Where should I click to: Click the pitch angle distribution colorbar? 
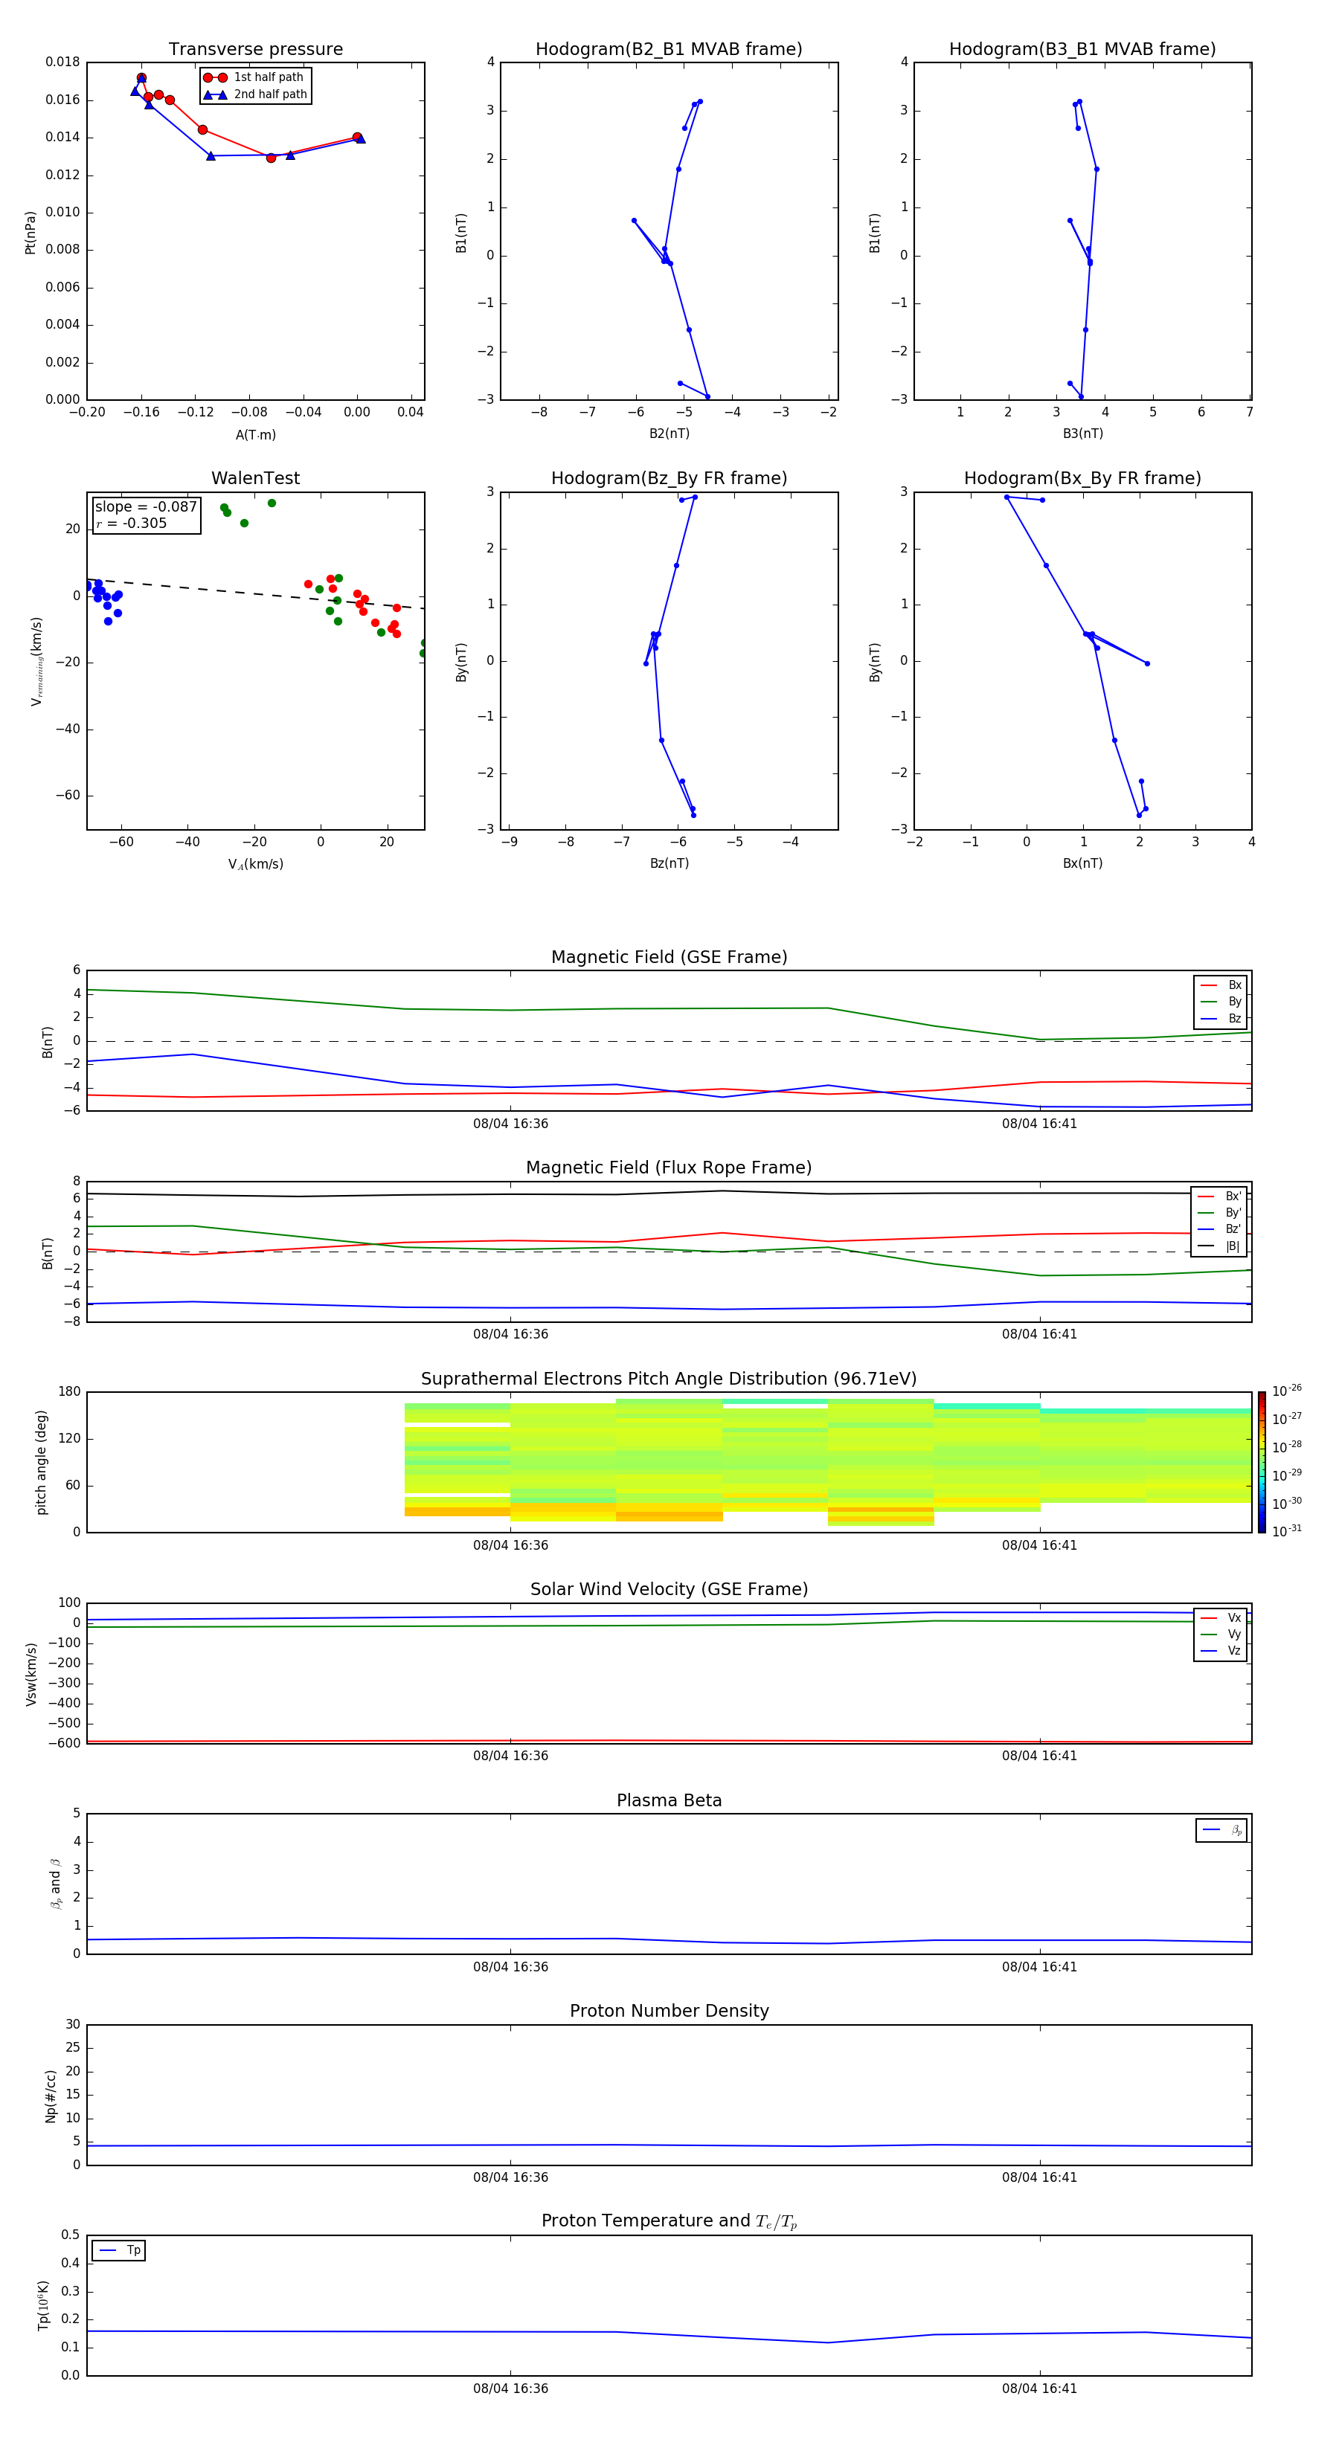(1262, 1462)
